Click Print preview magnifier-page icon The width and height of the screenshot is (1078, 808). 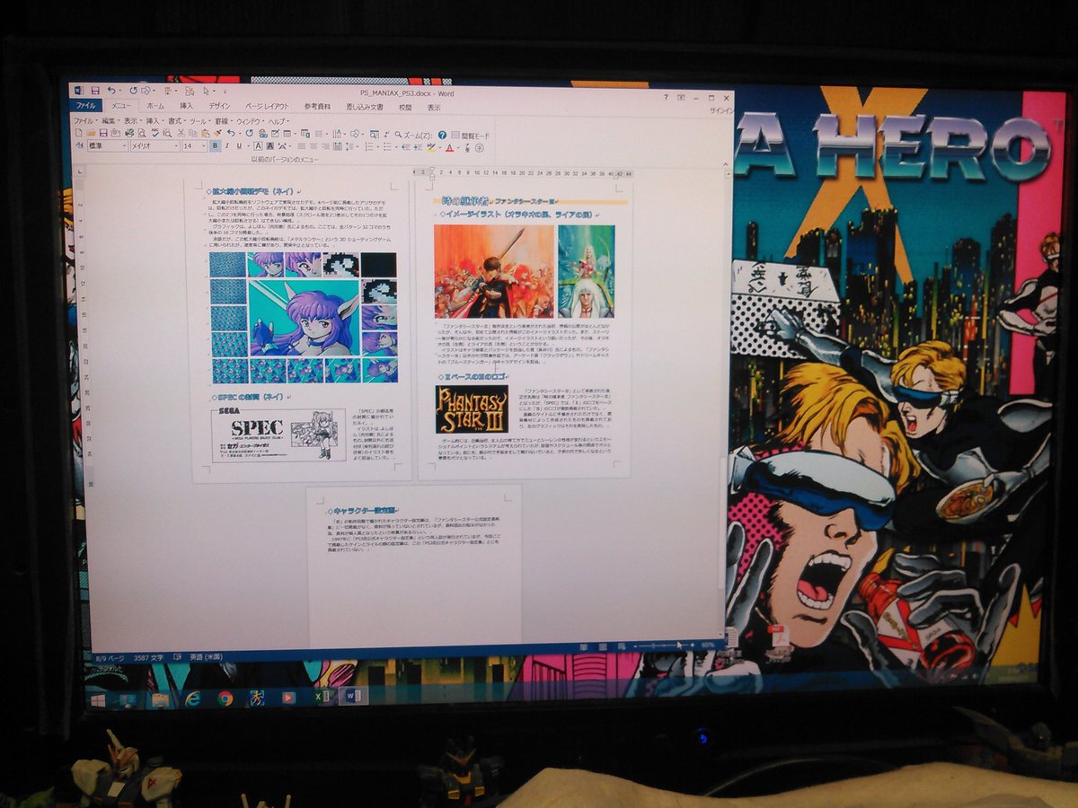(142, 133)
